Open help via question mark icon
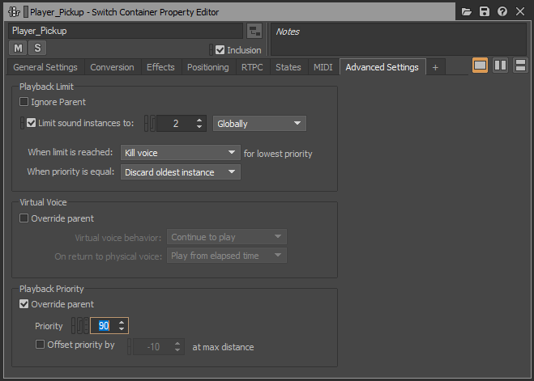The image size is (534, 381). coord(502,12)
